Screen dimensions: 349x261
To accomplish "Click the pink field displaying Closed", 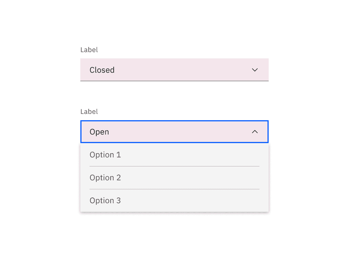I will coord(174,70).
